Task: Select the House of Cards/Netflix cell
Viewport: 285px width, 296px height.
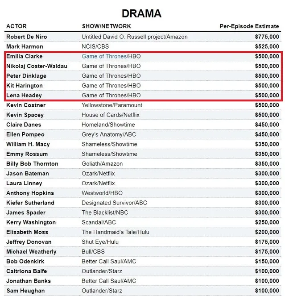Action: click(110, 115)
